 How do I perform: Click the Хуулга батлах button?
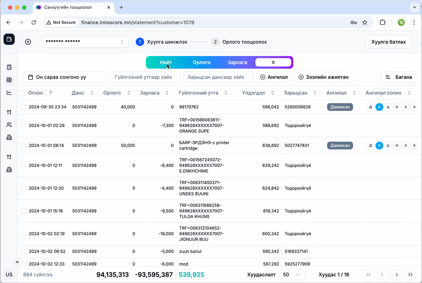point(388,42)
